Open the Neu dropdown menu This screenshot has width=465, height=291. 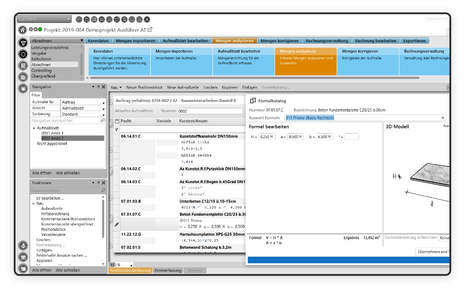116,88
